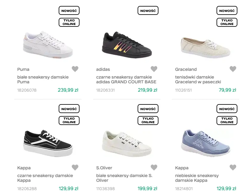The height and width of the screenshot is (194, 249).
Task: View blue Kappa sneaker image
Action: point(206,142)
